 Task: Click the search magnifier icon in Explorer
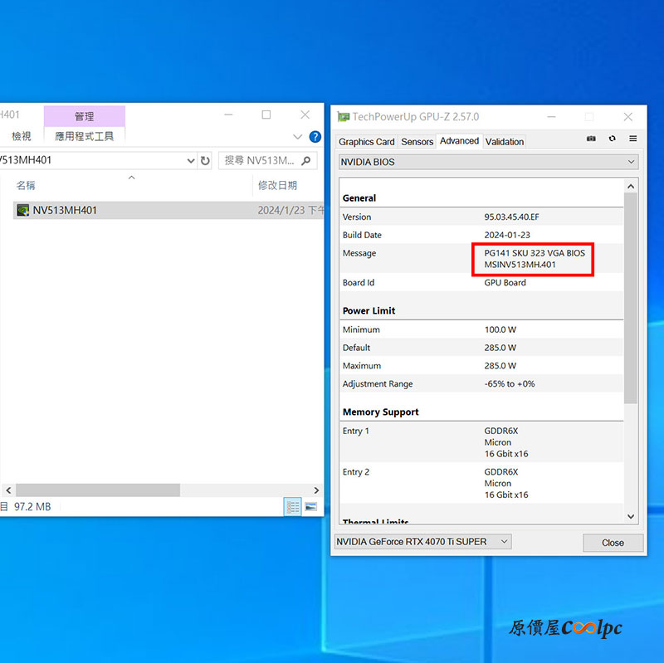point(305,160)
